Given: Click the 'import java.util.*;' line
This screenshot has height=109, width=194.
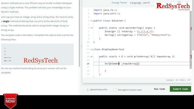Looking at the screenshot, I should click(x=107, y=14).
